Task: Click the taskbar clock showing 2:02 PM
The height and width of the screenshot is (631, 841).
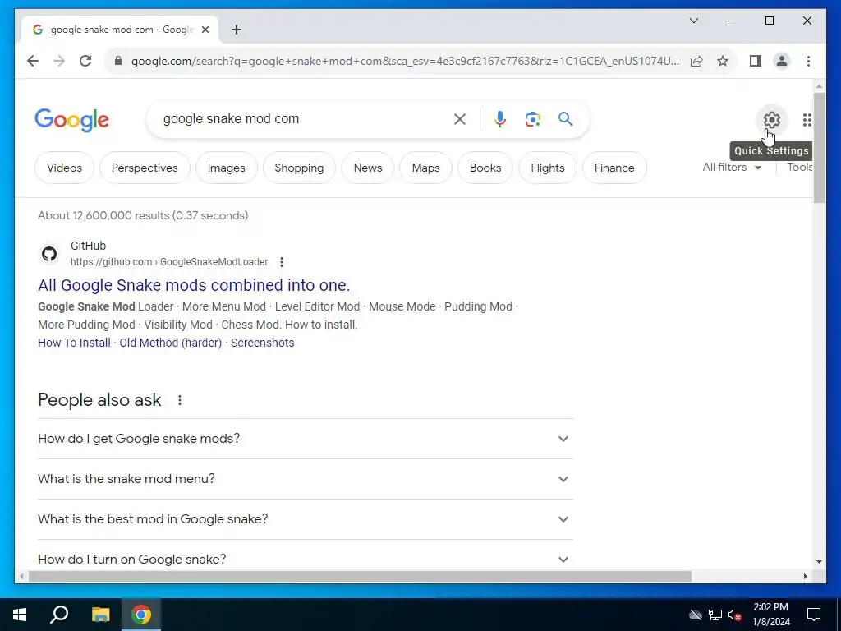Action: click(770, 615)
